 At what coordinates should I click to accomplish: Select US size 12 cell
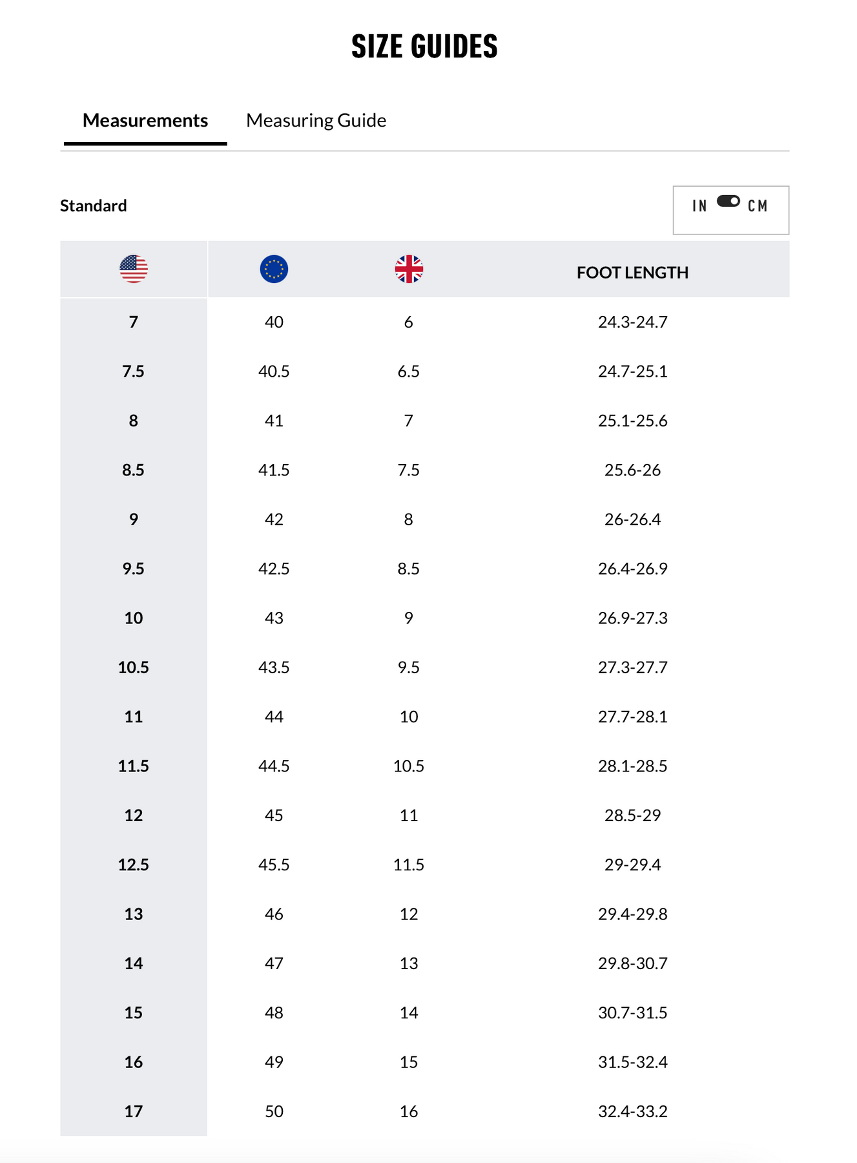coord(134,815)
